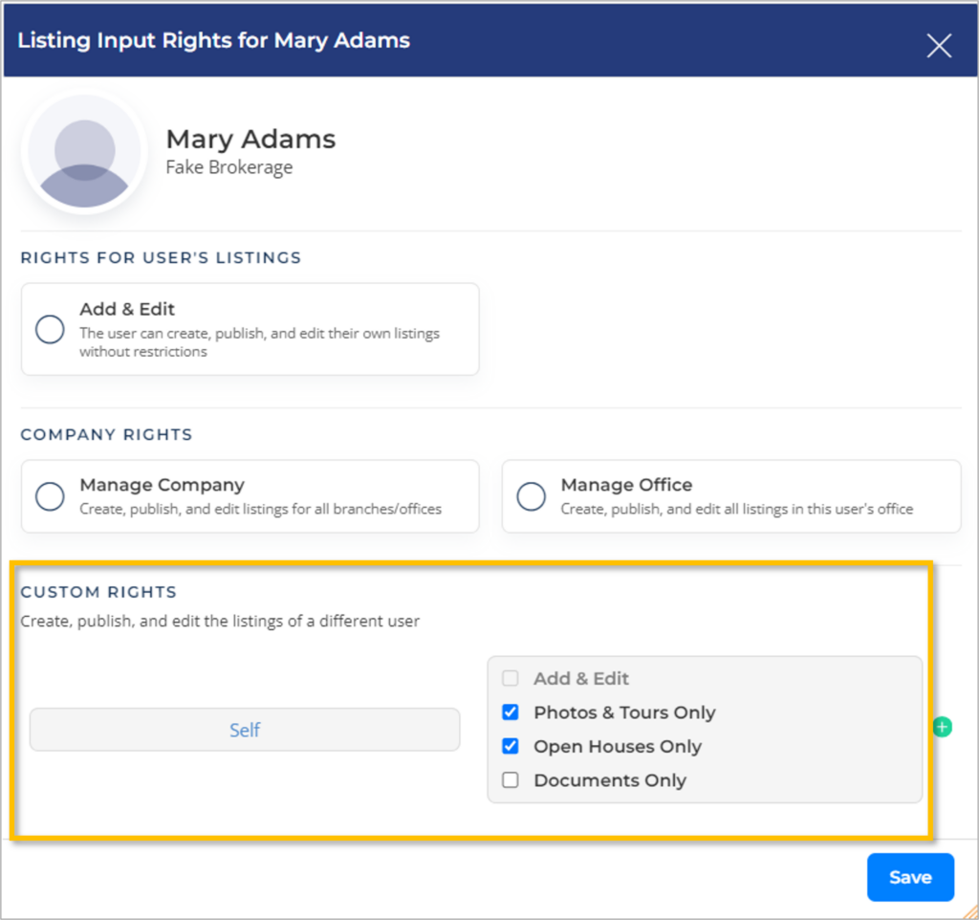
Task: Click the Custom Rights section heading
Action: click(x=98, y=592)
